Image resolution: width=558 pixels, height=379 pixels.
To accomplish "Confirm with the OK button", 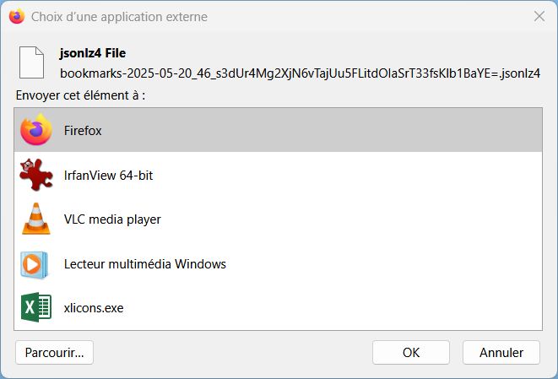I will pos(411,352).
